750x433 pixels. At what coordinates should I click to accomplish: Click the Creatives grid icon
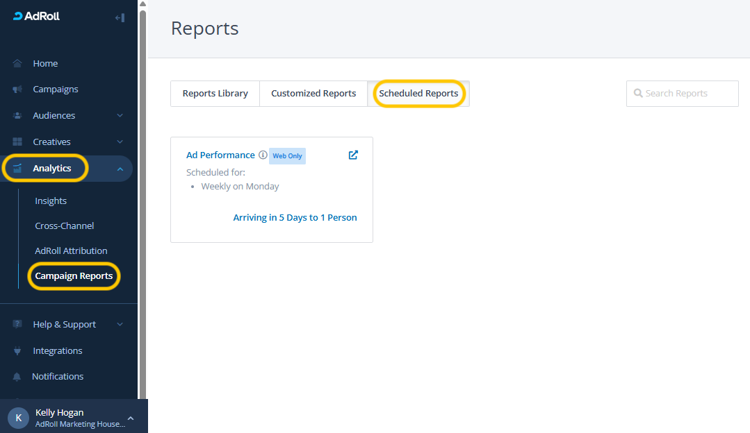pos(17,142)
